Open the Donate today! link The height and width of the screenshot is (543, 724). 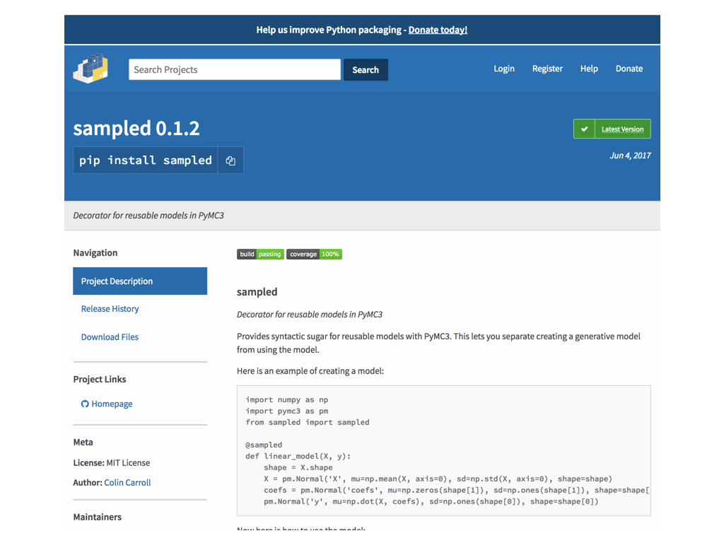(x=438, y=30)
